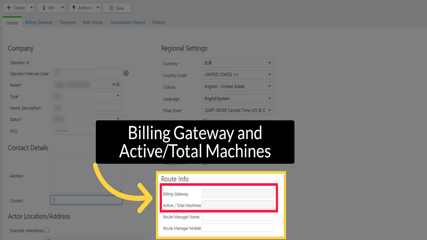
Task: Open the Transactions Report tab
Action: coord(127,22)
